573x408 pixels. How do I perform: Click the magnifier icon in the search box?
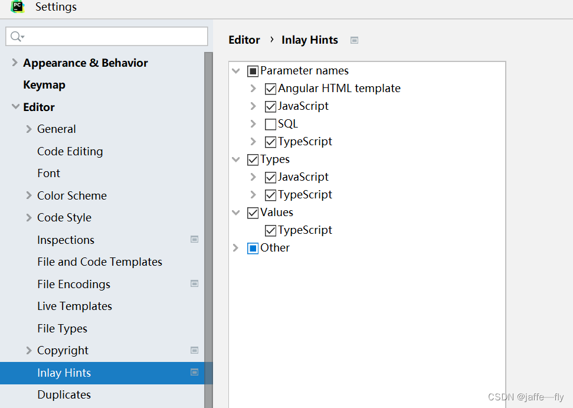click(x=15, y=36)
